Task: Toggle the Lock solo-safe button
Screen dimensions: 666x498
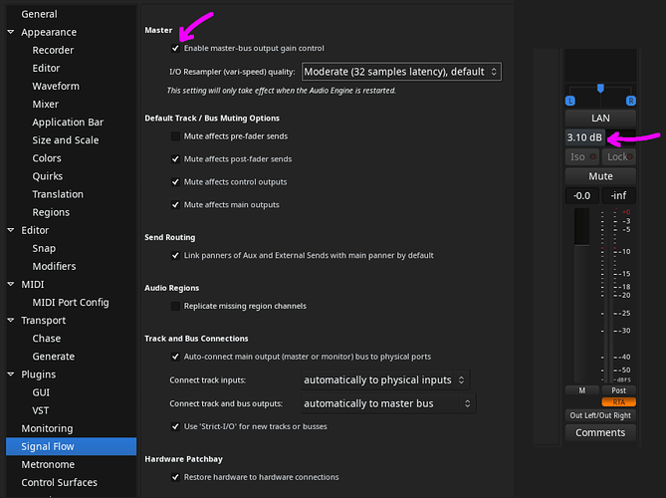Action: [619, 156]
